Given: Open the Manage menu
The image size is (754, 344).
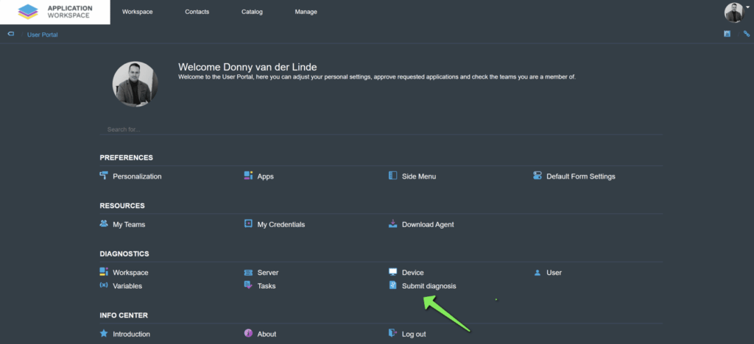Looking at the screenshot, I should tap(306, 12).
